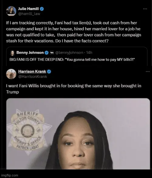Click affiliate badge beside Benny Johnson
The image size is (152, 178).
(x=52, y=53)
